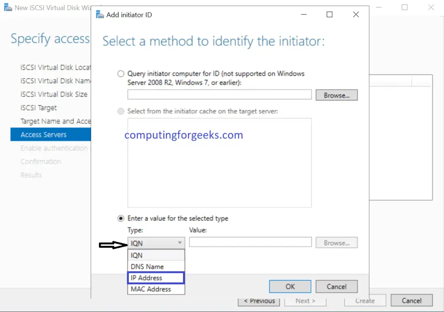The height and width of the screenshot is (312, 444).
Task: Click Results wizard step
Action: 31,175
